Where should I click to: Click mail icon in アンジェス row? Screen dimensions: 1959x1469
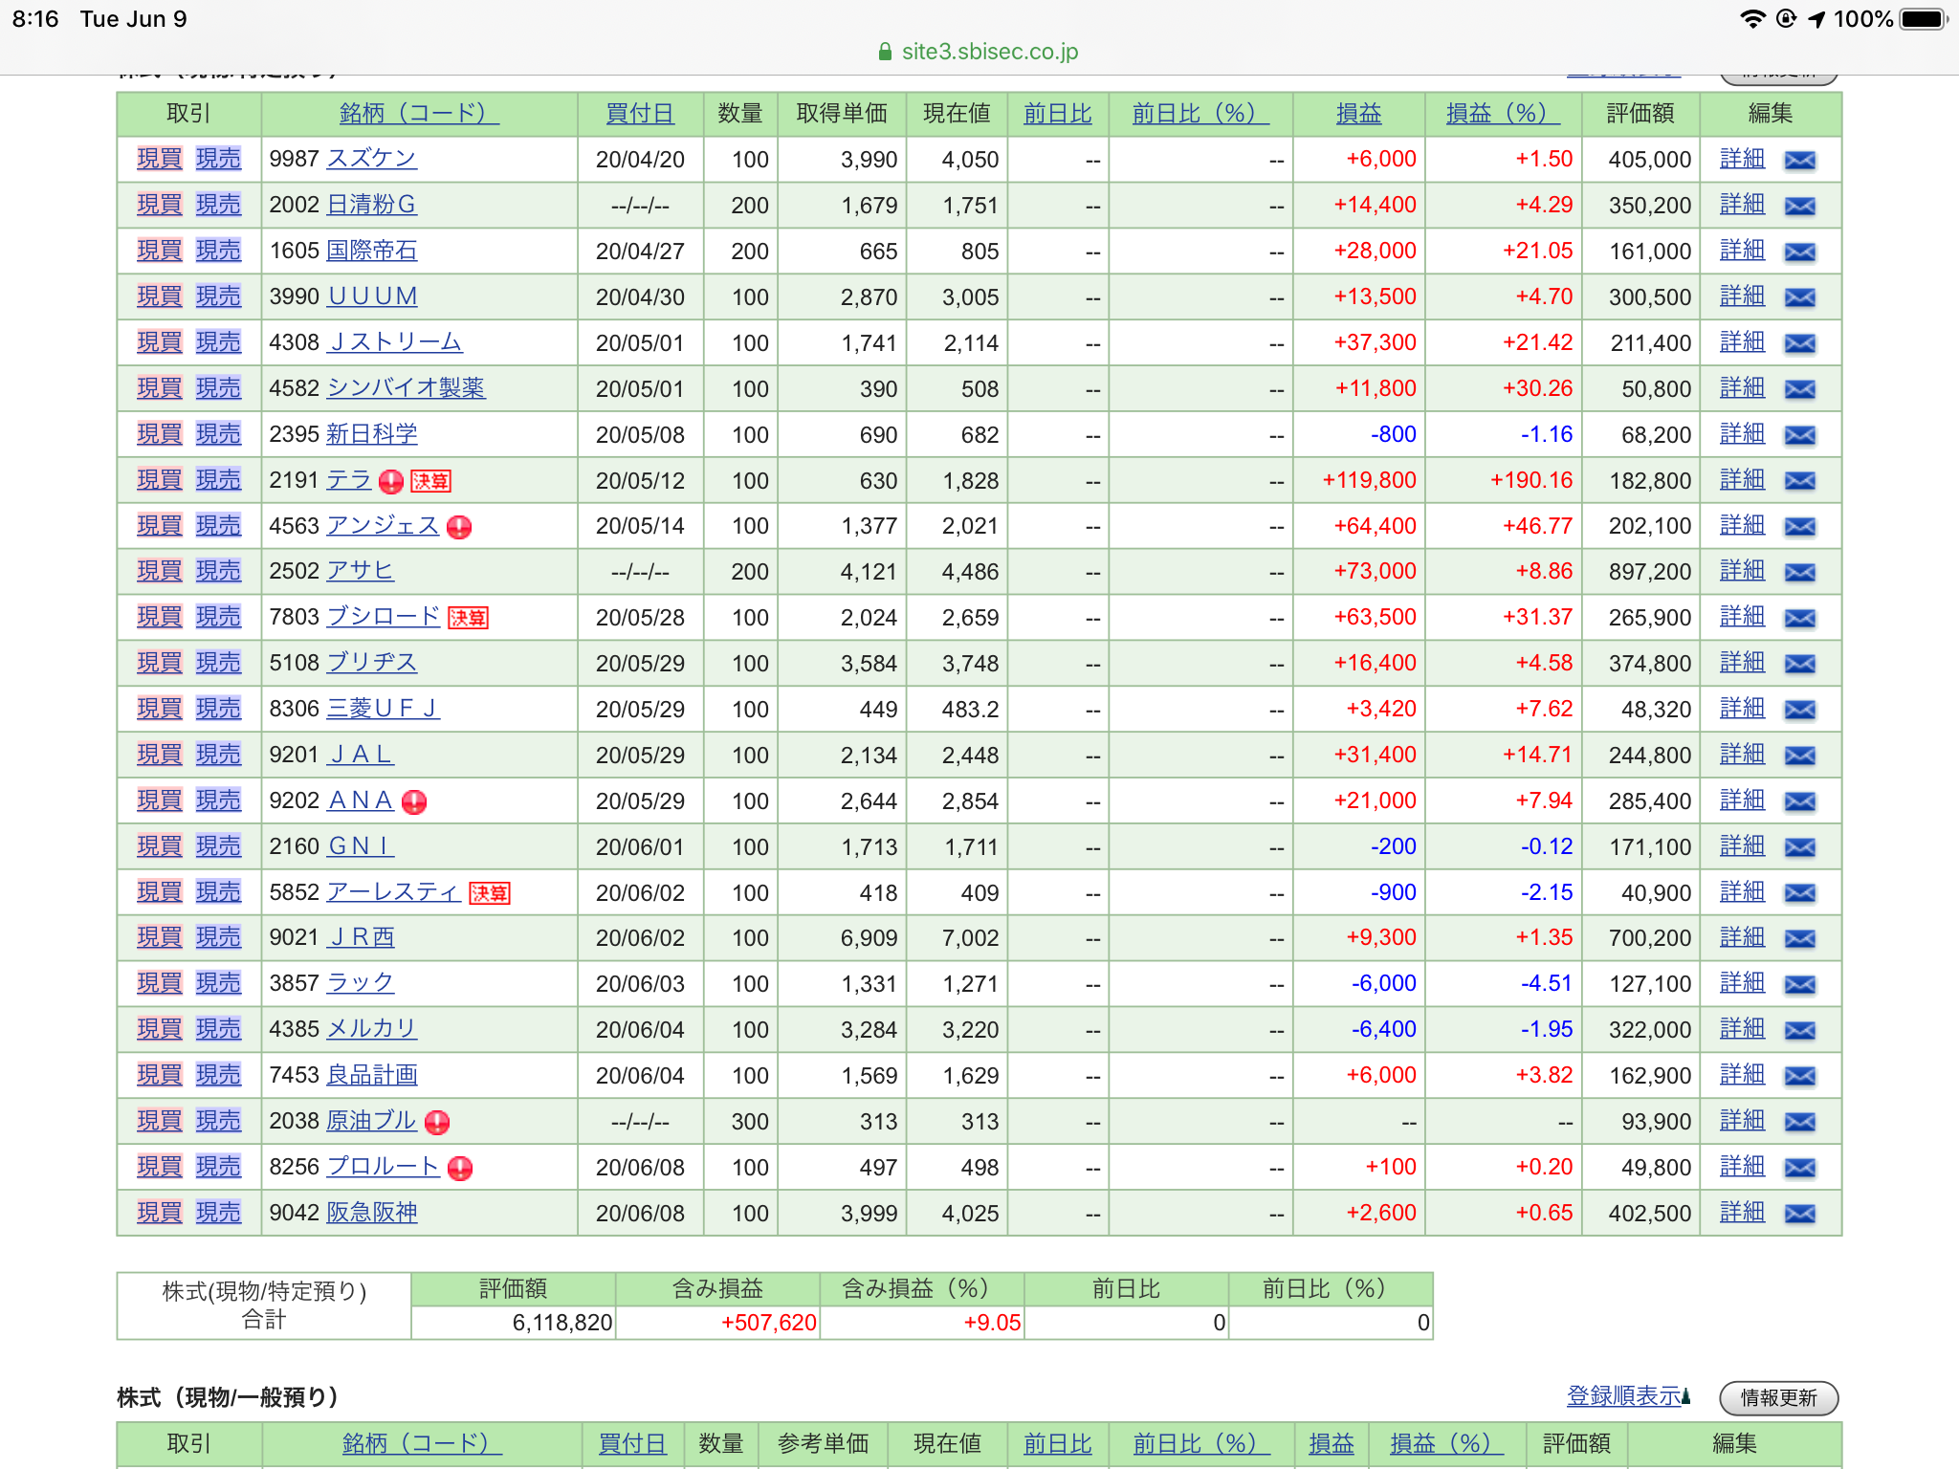1799,526
